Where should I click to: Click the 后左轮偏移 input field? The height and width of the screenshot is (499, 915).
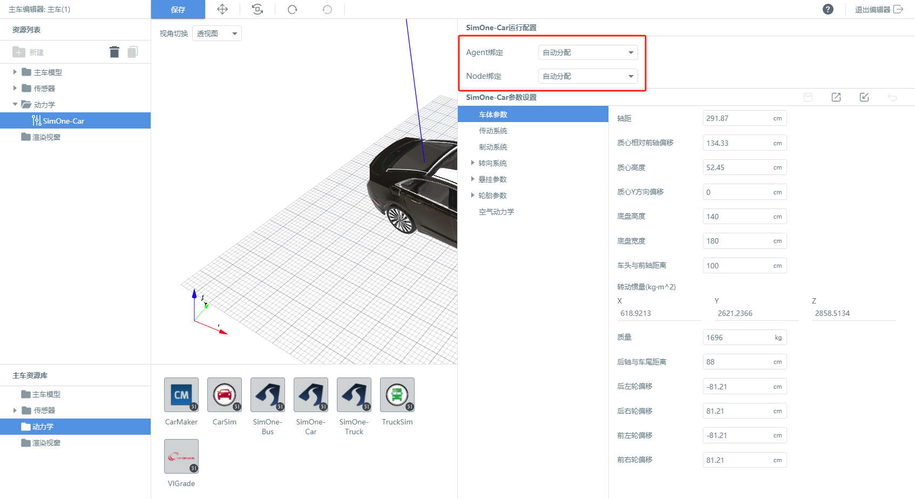click(x=744, y=387)
